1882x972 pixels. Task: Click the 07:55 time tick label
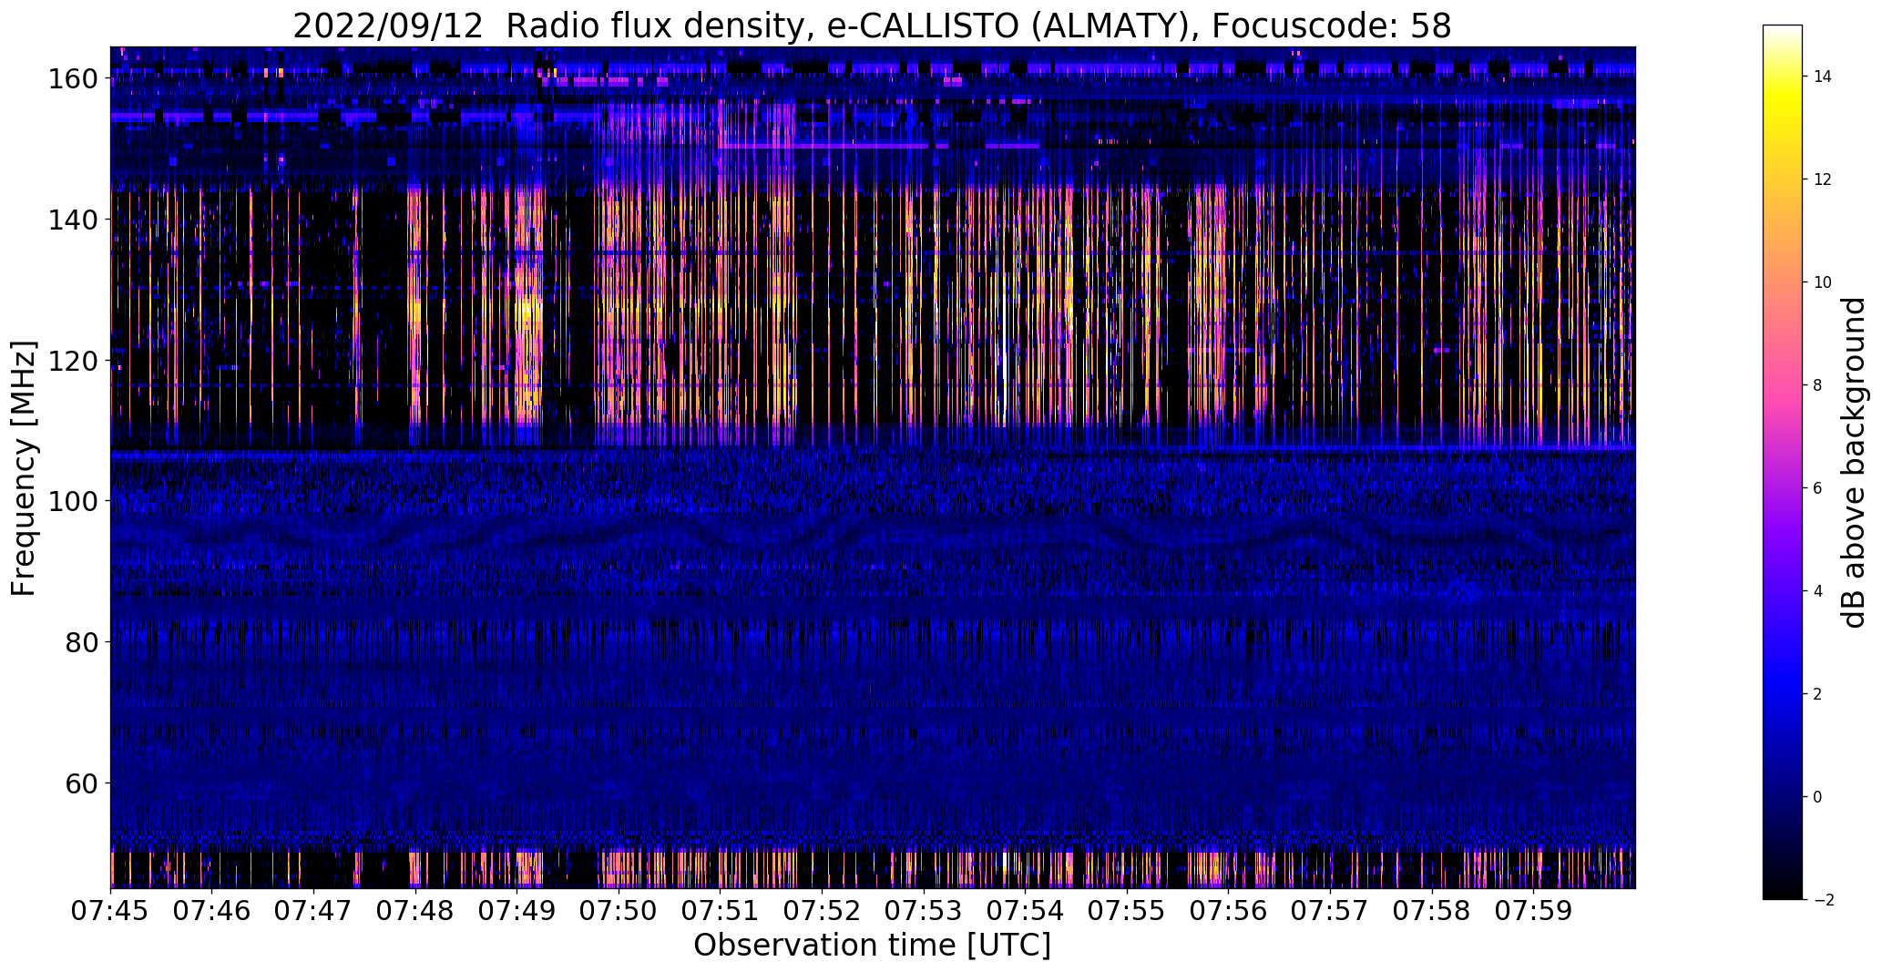point(1127,911)
